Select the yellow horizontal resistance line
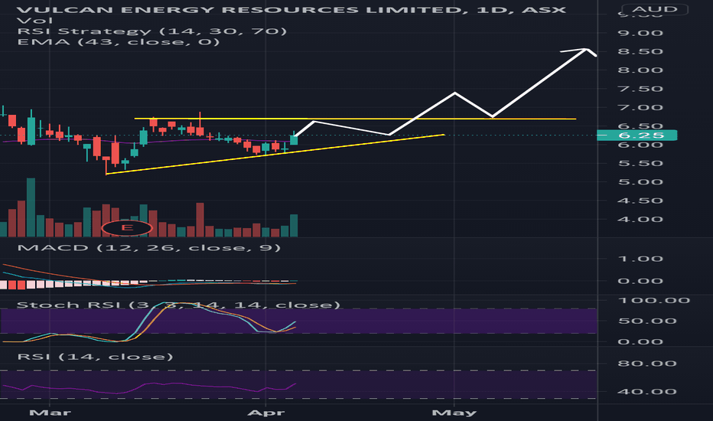Image resolution: width=713 pixels, height=421 pixels. pyautogui.click(x=355, y=119)
